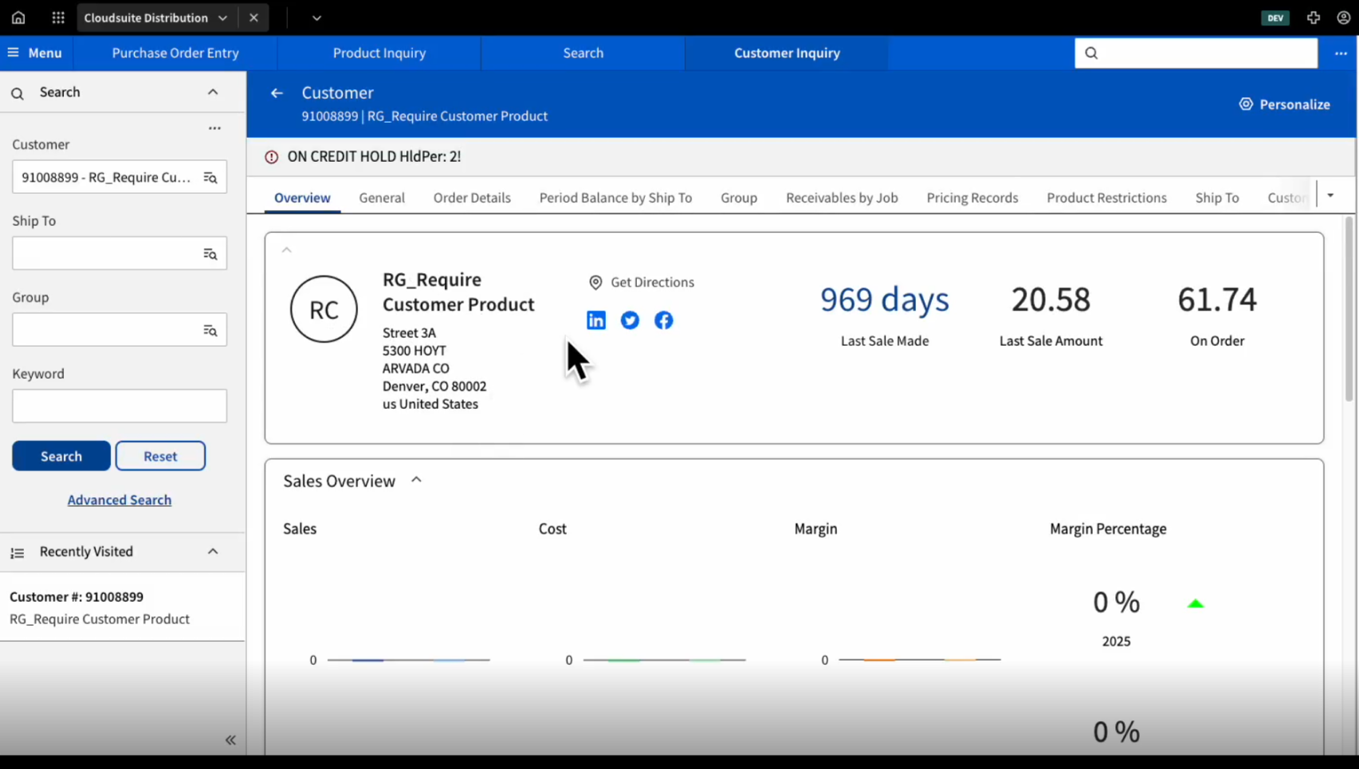Open the Order Details tab
This screenshot has height=769, width=1359.
pyautogui.click(x=472, y=198)
